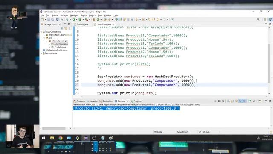Click Collapse All icon in Package Explorer
Viewport: 273px width, 154px height.
click(x=62, y=28)
